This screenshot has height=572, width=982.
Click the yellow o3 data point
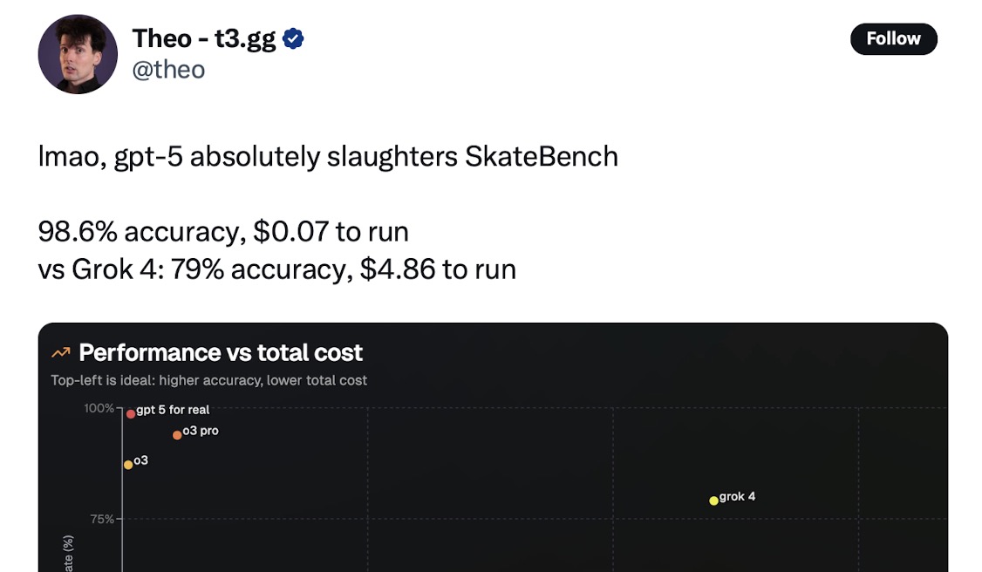coord(128,465)
